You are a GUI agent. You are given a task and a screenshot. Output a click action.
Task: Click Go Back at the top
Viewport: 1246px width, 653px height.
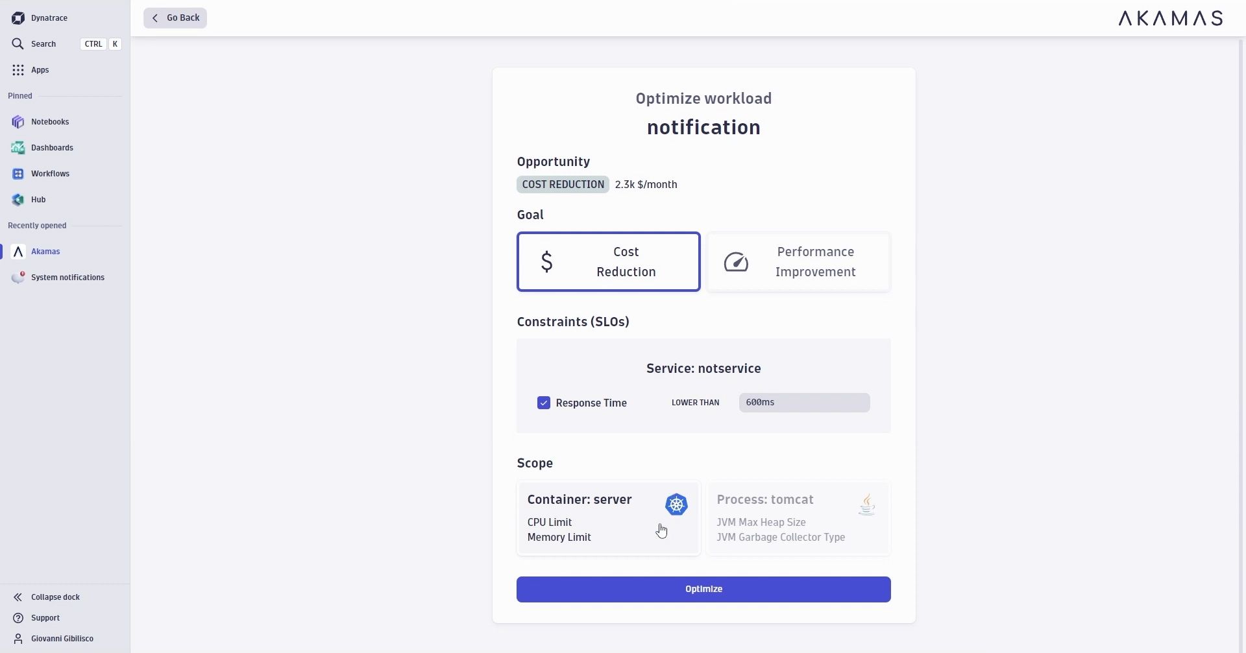tap(175, 18)
